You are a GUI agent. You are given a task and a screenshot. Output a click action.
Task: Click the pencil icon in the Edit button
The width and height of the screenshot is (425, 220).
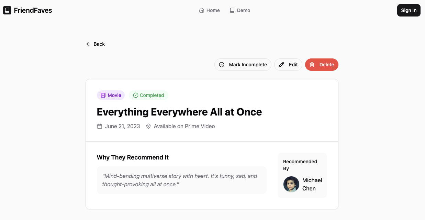(x=281, y=65)
